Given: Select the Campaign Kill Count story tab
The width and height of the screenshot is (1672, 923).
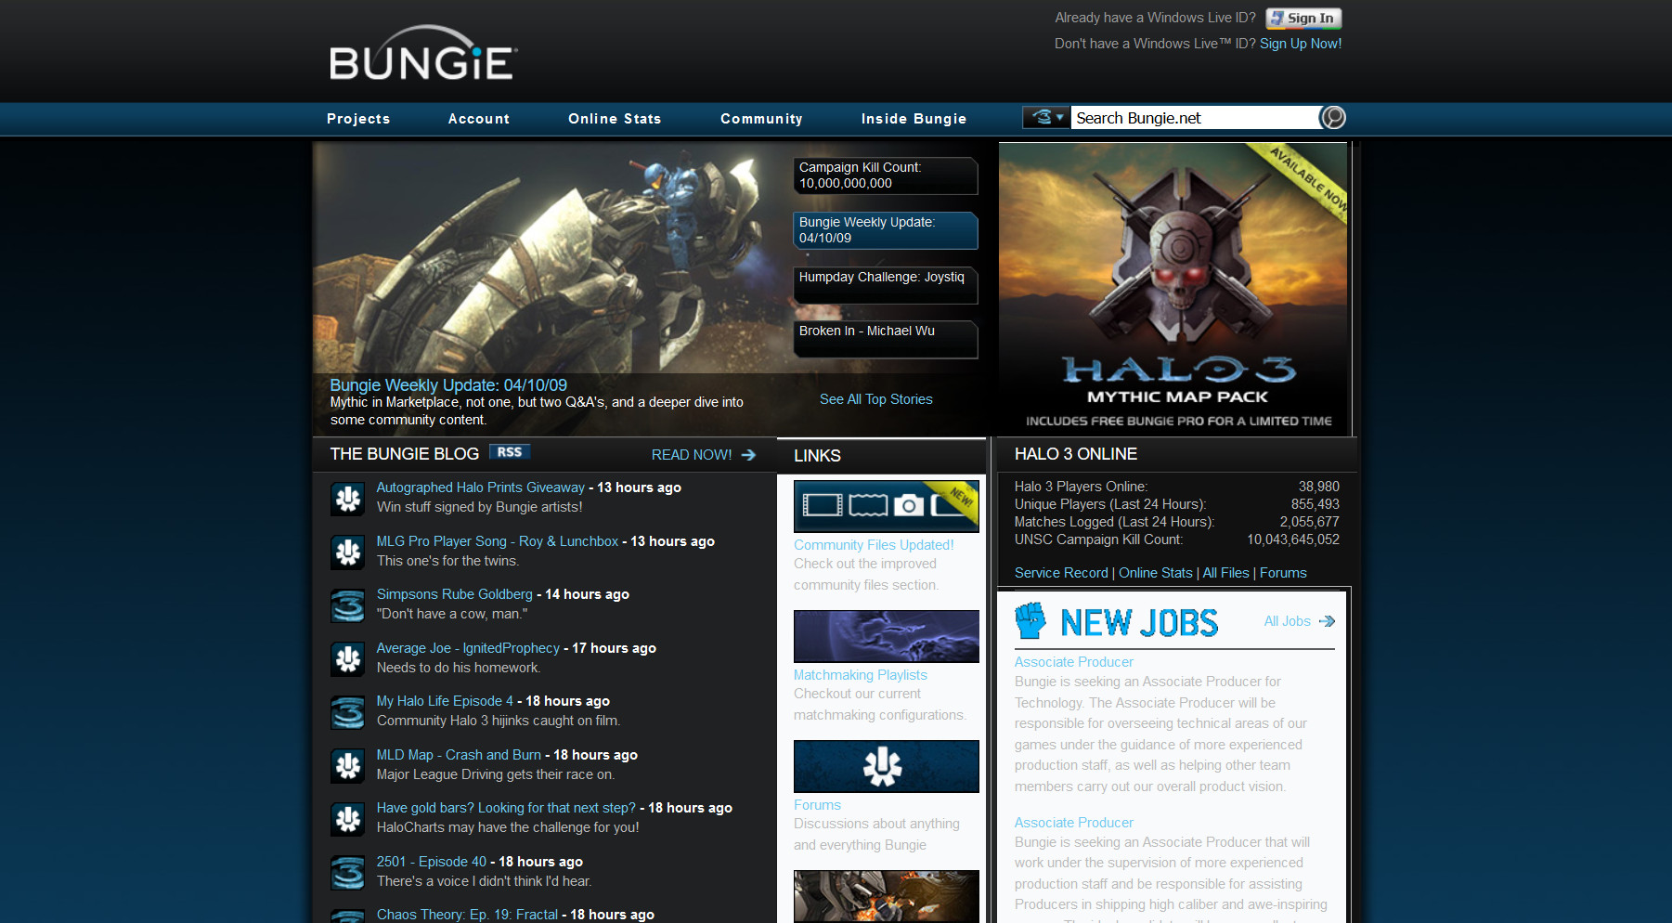Looking at the screenshot, I should [x=885, y=175].
